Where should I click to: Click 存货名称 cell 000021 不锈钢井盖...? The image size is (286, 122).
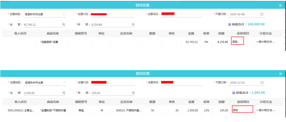126,110
